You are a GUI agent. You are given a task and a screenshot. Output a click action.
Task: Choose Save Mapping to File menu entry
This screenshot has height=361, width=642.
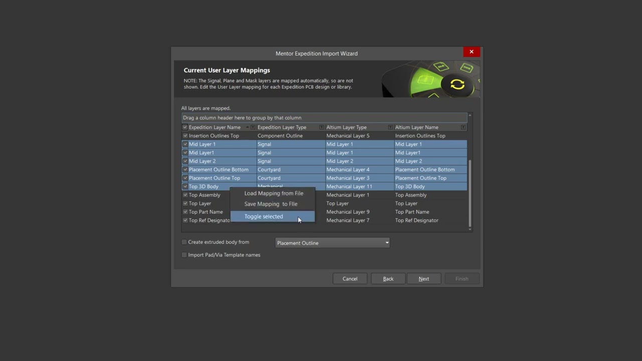point(271,204)
